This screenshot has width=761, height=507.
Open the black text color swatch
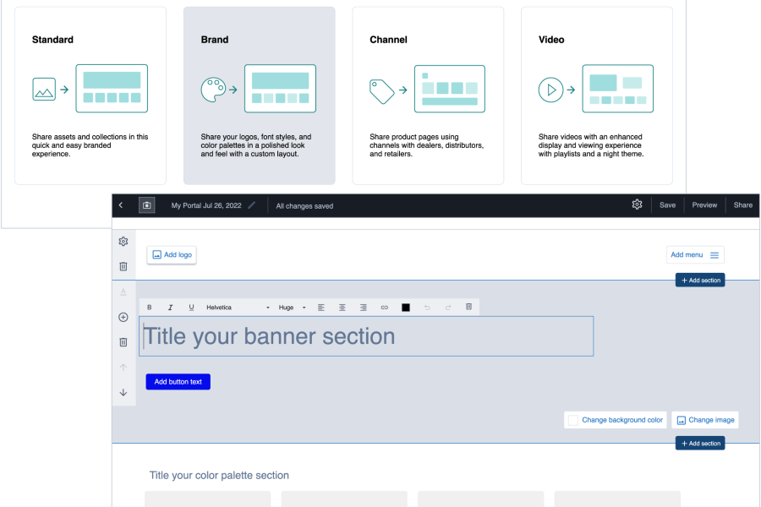[406, 308]
